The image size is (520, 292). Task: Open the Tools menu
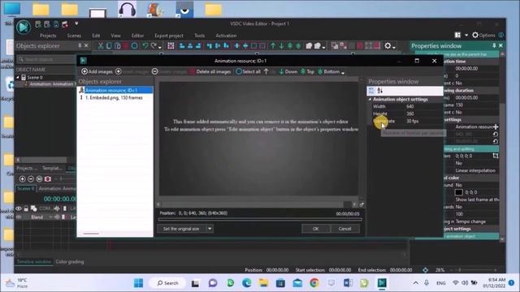coord(199,36)
